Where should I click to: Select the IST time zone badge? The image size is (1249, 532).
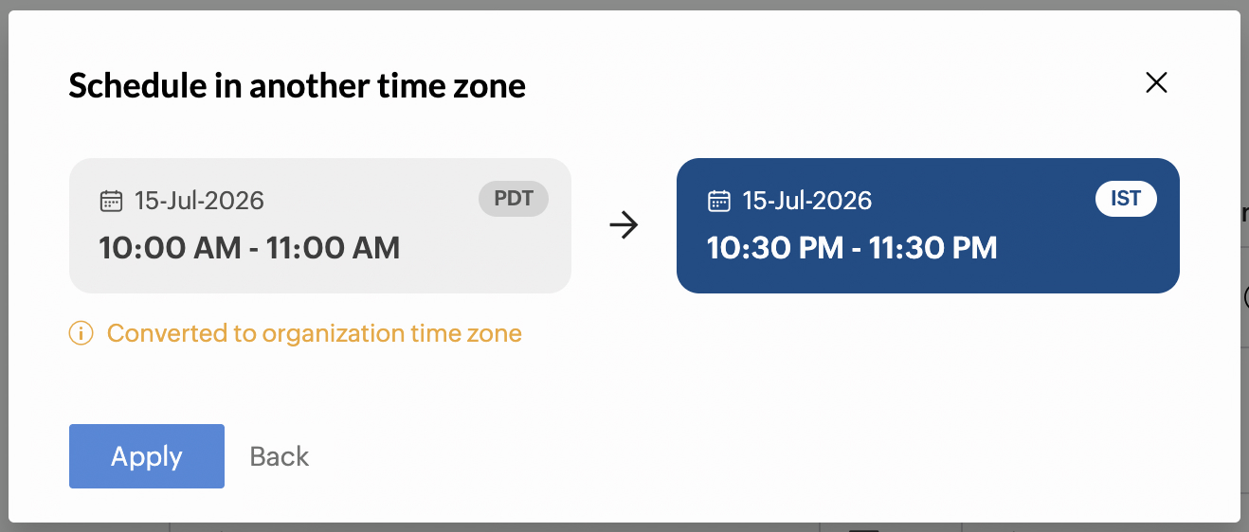coord(1126,200)
